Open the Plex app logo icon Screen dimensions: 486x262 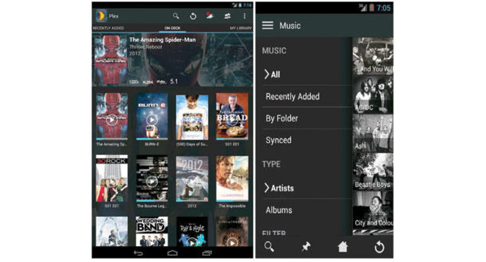(101, 16)
